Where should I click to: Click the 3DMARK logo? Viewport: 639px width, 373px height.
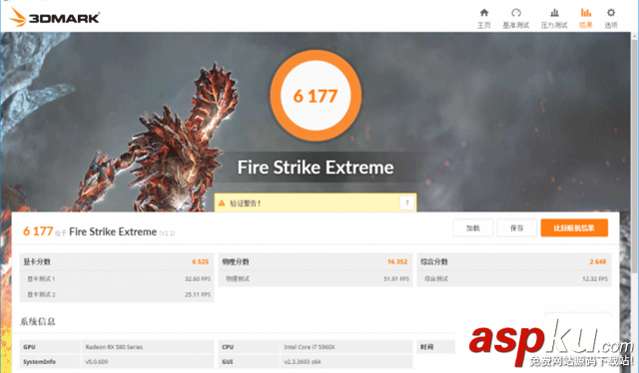[x=54, y=18]
